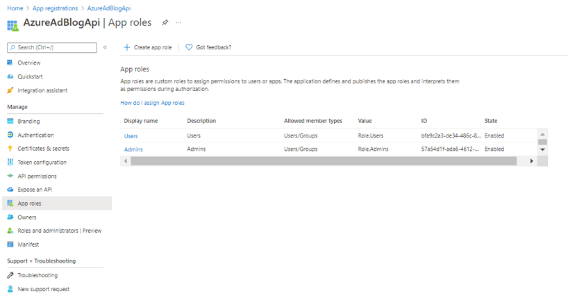This screenshot has width=568, height=305.
Task: Click the Certificates & secrets key icon
Action: [10, 149]
